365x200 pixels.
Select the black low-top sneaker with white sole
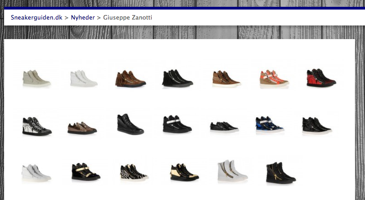point(224,127)
